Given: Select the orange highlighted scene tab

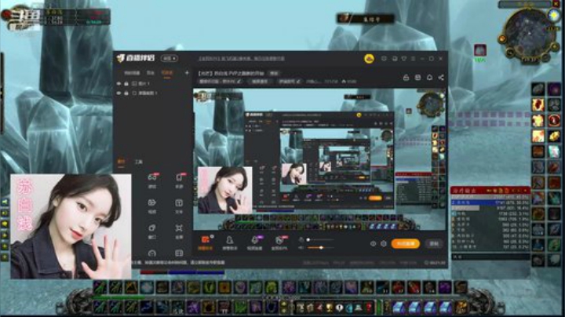Looking at the screenshot, I should click(x=167, y=73).
